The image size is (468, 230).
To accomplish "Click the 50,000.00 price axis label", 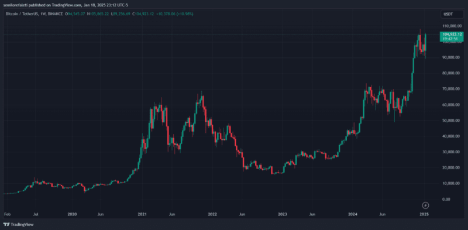I will point(452,121).
